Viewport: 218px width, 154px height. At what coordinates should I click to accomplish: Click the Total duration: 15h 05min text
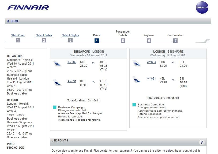tap(163, 98)
